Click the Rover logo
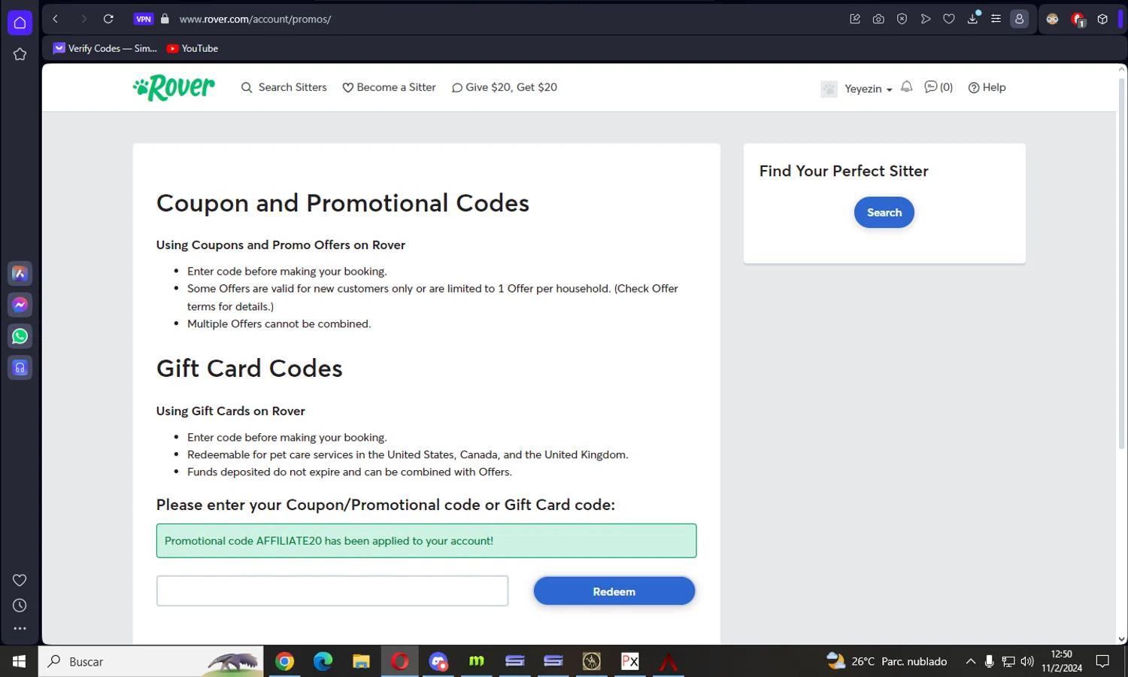1128x677 pixels. pos(174,87)
